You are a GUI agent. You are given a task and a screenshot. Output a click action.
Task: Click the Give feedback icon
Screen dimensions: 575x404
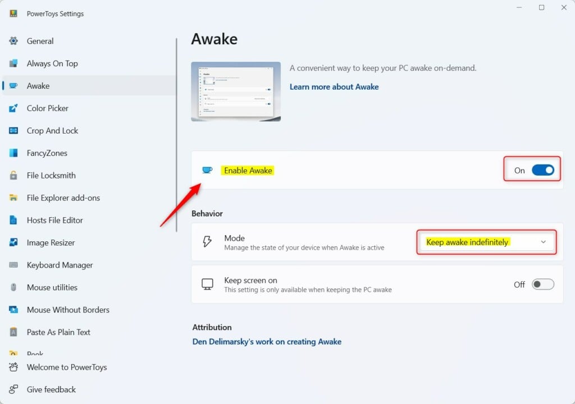click(x=13, y=389)
